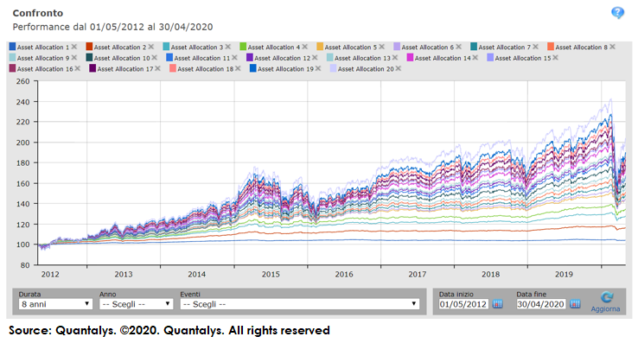Image resolution: width=638 pixels, height=343 pixels.
Task: Toggle Asset Allocation 17 legend label
Action: [x=125, y=69]
